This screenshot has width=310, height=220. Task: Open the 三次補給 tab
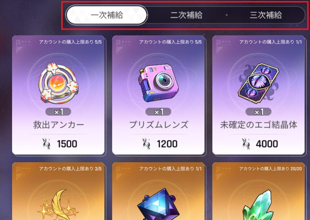pos(266,15)
